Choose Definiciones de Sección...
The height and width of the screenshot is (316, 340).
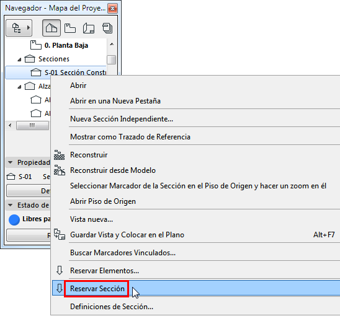click(x=112, y=307)
